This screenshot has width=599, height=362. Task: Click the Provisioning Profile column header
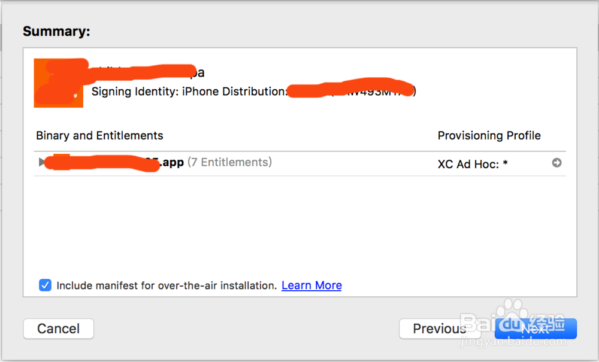489,135
